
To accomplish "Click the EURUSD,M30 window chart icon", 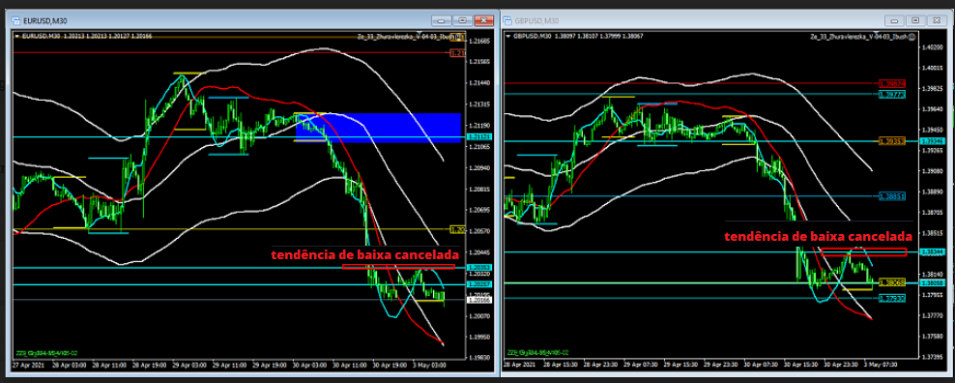I will (x=16, y=20).
